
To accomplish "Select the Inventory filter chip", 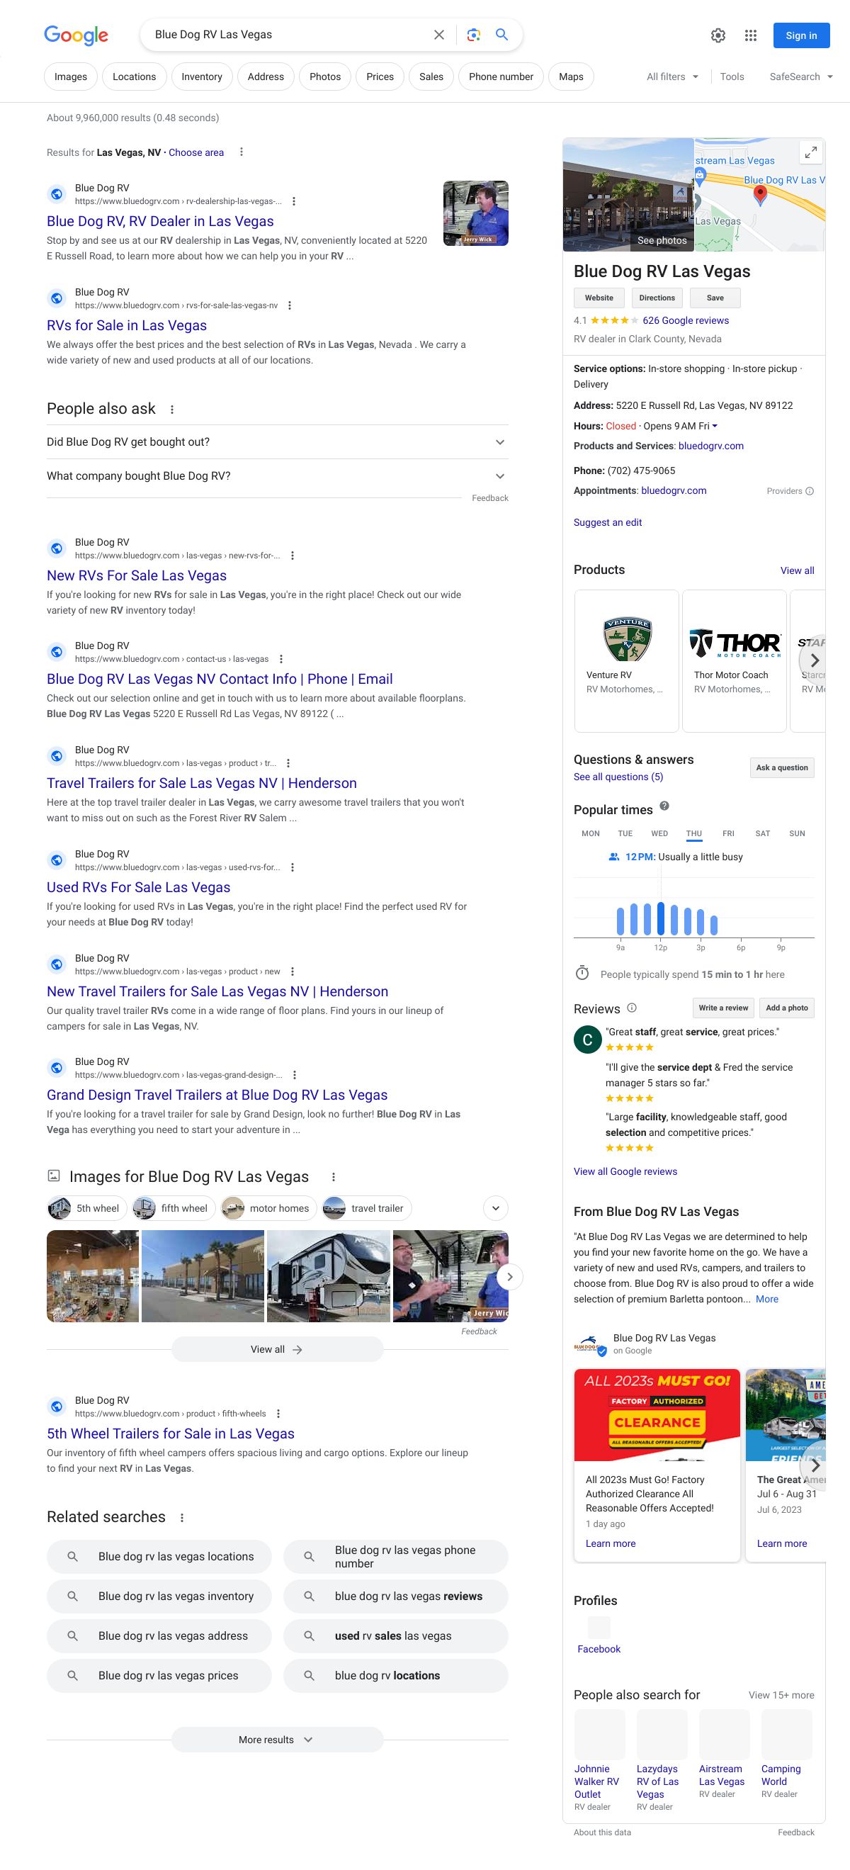I will pyautogui.click(x=202, y=77).
